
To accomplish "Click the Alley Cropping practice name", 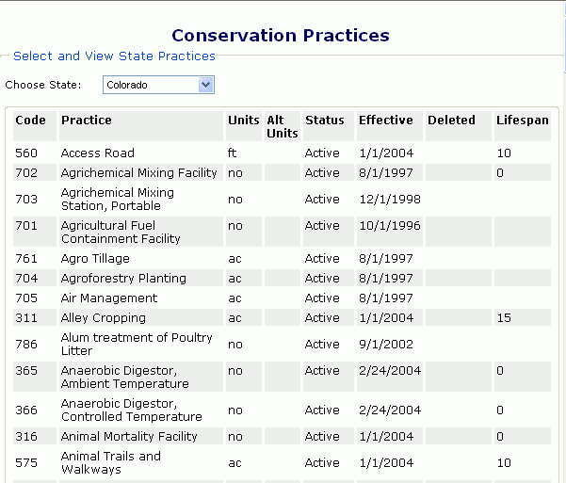I will coord(103,318).
